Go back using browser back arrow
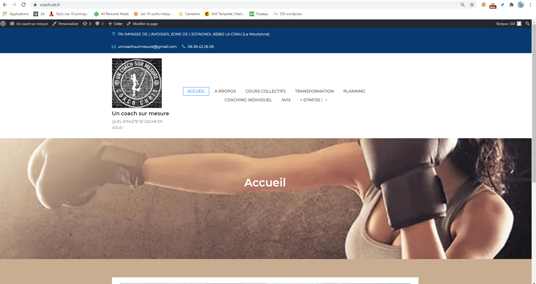 (5, 5)
